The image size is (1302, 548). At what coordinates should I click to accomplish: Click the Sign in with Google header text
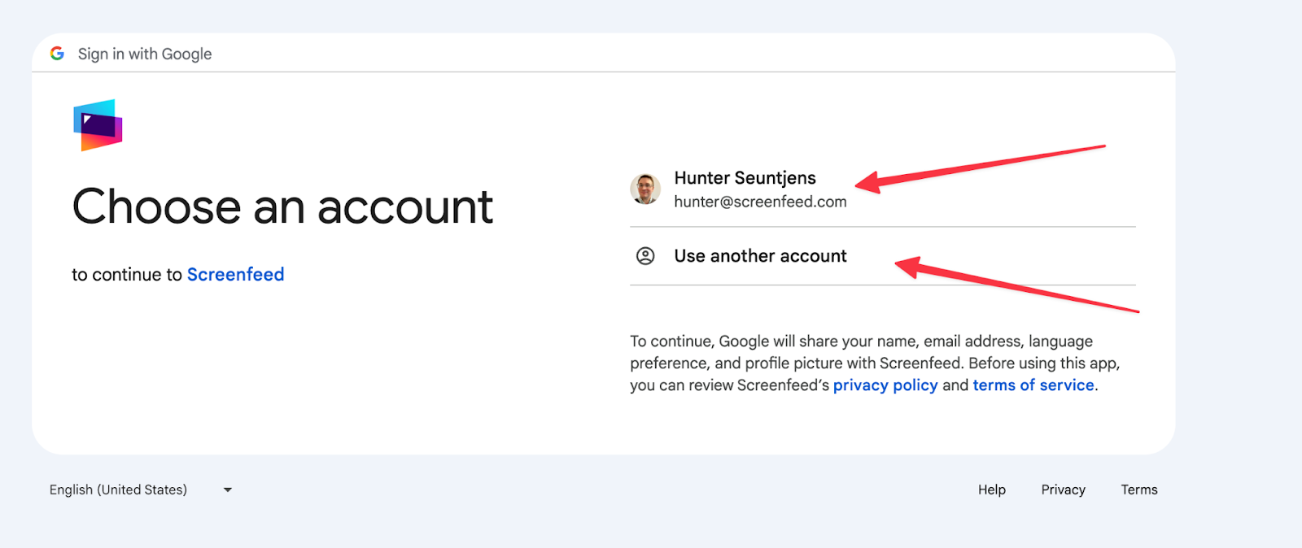coord(145,54)
